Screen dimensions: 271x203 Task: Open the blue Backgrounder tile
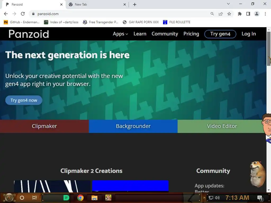(x=133, y=126)
